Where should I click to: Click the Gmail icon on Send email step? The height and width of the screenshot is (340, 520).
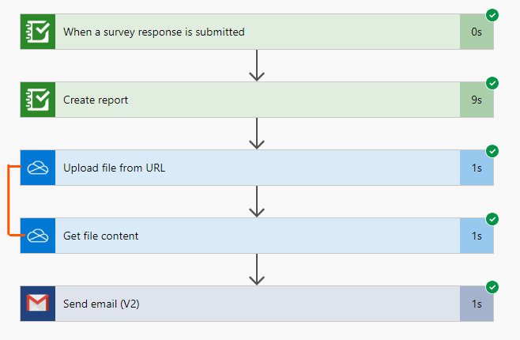(x=38, y=304)
